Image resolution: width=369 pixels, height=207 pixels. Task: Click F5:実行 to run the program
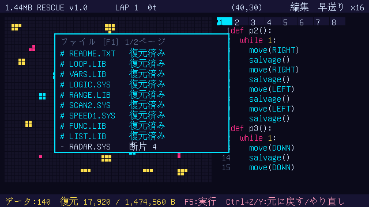(200, 201)
